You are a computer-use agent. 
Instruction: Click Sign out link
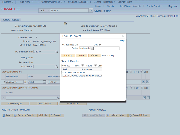pos(173,6)
